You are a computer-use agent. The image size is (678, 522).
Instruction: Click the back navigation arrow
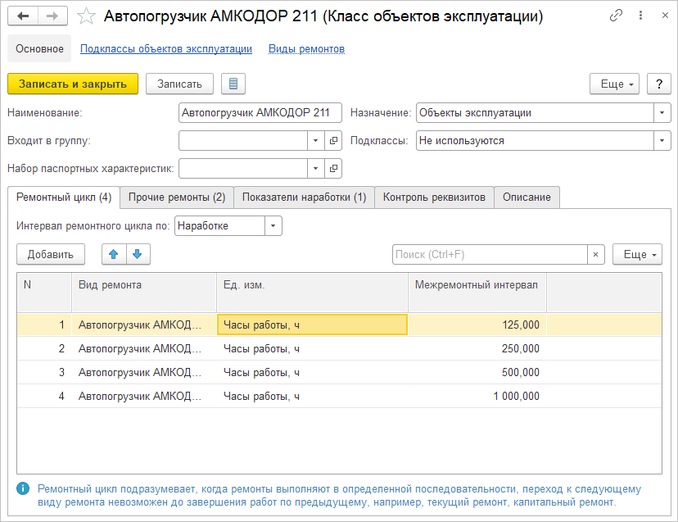click(x=24, y=16)
